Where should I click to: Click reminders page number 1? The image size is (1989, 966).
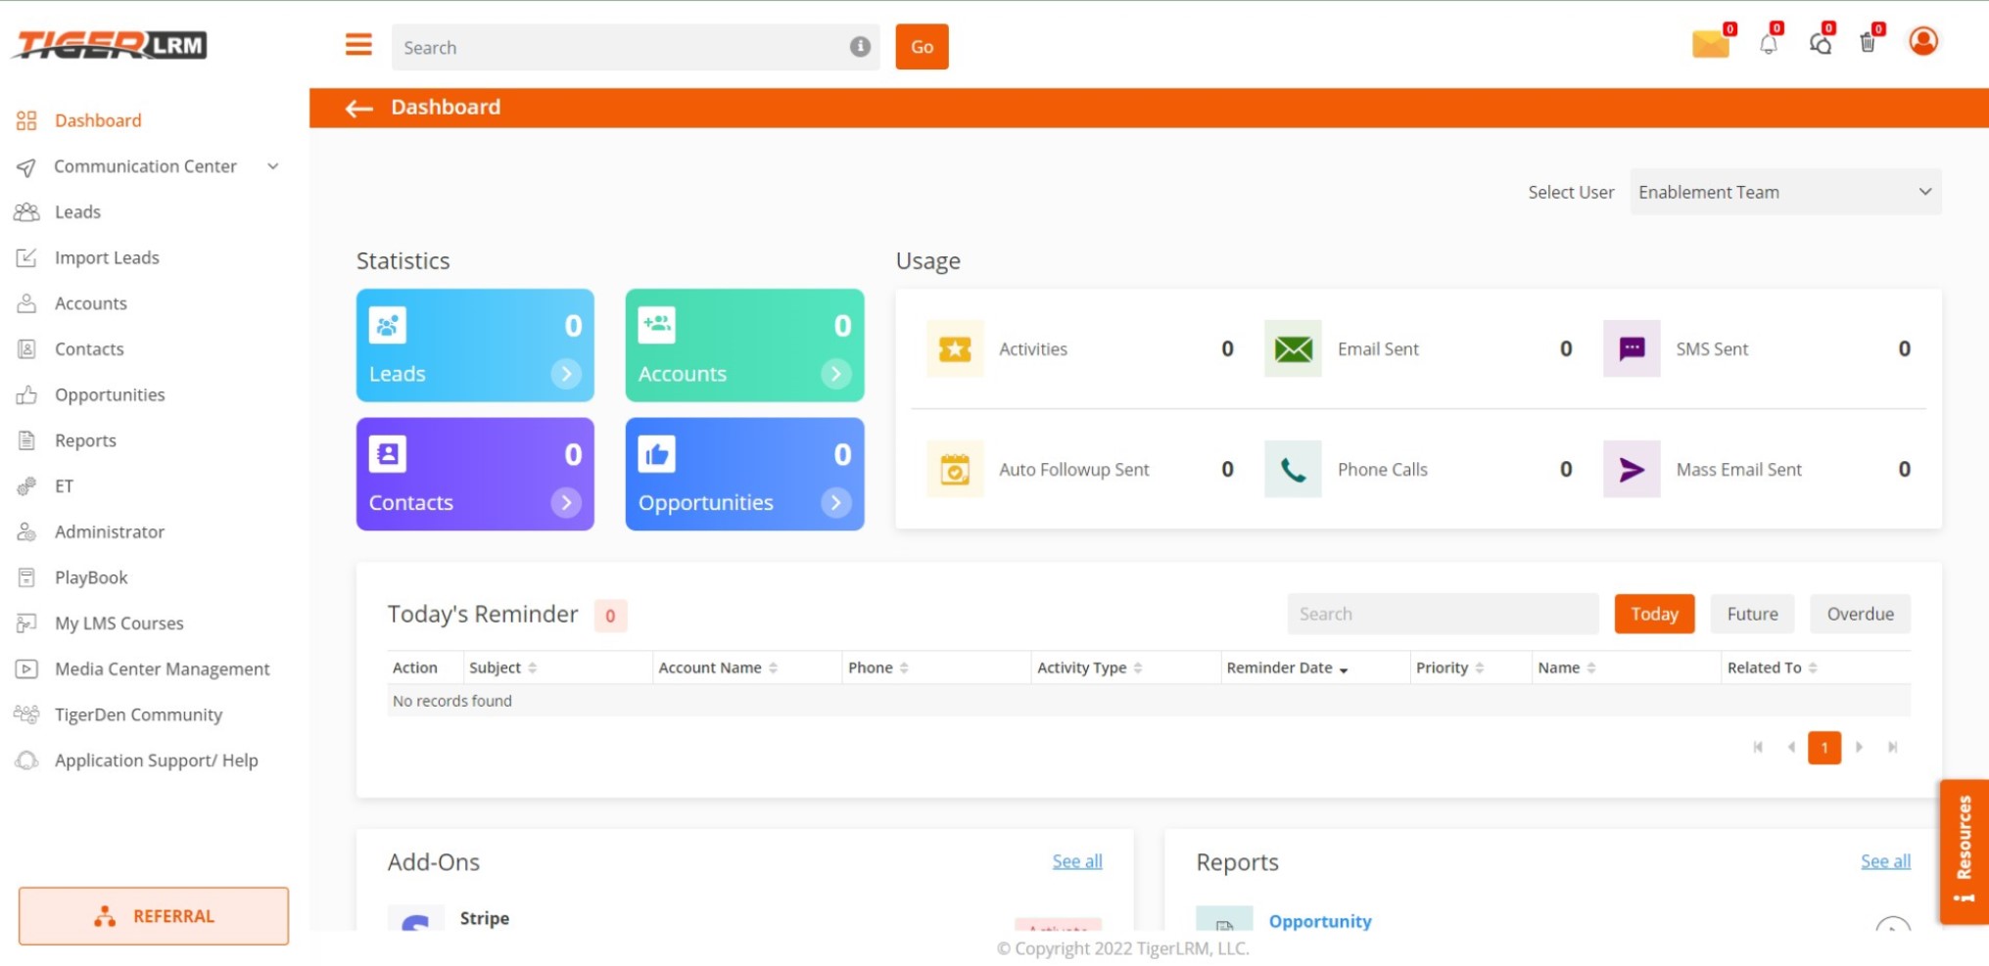(1824, 747)
